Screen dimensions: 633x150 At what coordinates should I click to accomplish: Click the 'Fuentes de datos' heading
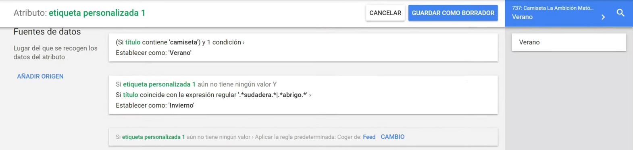pyautogui.click(x=47, y=32)
